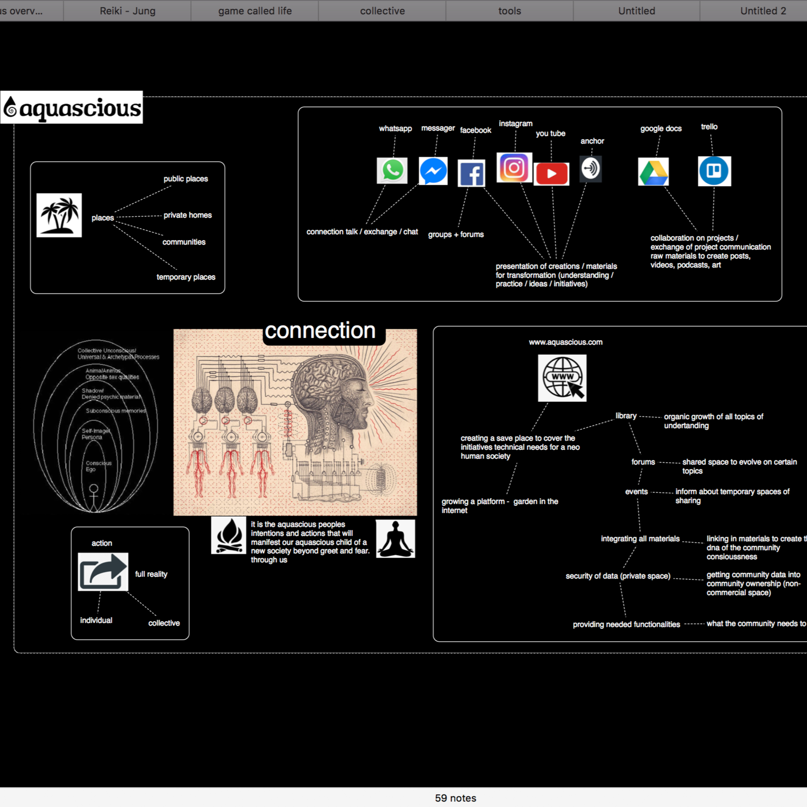The width and height of the screenshot is (807, 807).
Task: Click the 'google docs' label
Action: pos(661,129)
